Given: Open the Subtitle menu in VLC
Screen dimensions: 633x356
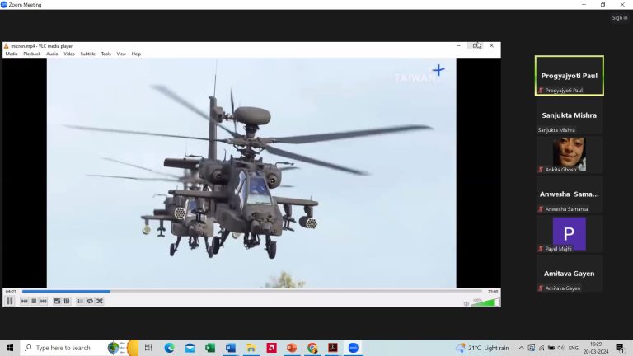Looking at the screenshot, I should tap(87, 54).
